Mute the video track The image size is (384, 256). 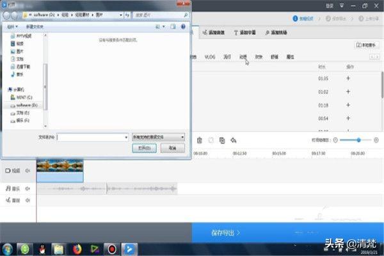pos(28,171)
